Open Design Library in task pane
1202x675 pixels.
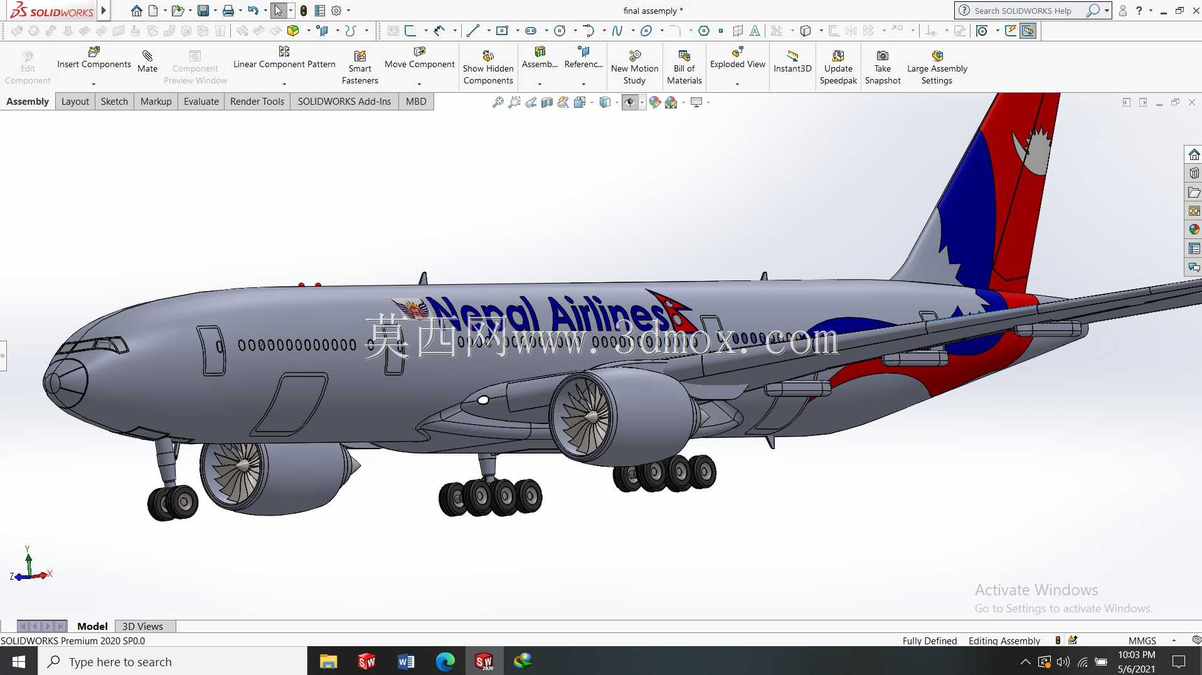(1194, 173)
